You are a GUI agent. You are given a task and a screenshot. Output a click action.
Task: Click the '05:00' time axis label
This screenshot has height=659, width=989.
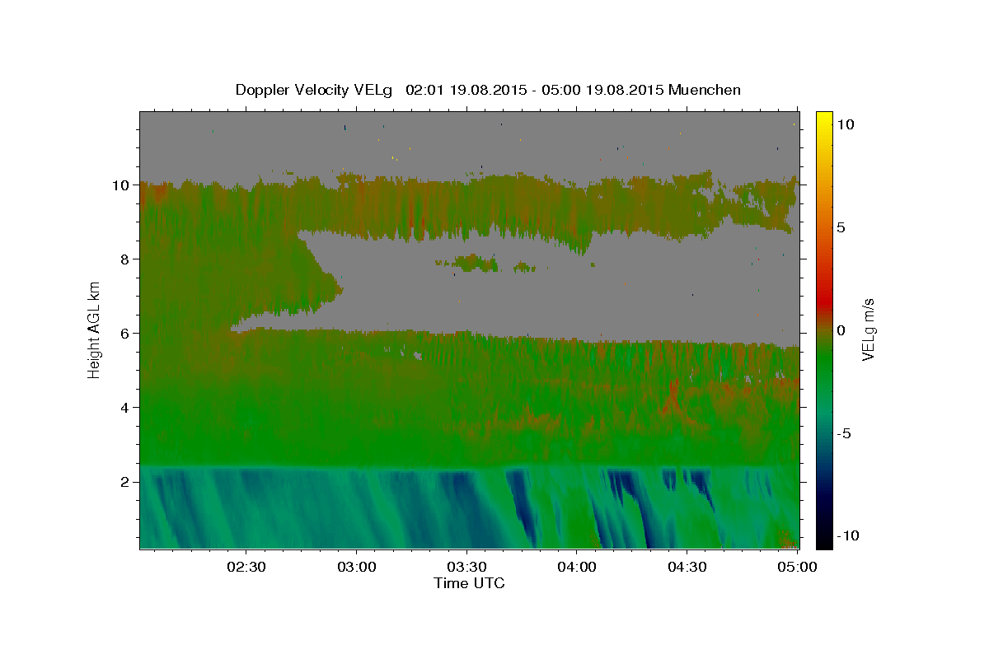pyautogui.click(x=797, y=567)
